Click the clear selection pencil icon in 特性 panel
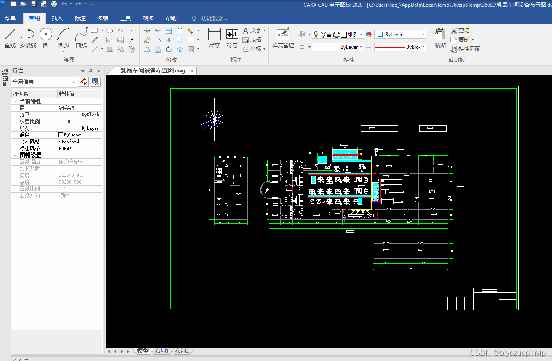 pos(84,82)
